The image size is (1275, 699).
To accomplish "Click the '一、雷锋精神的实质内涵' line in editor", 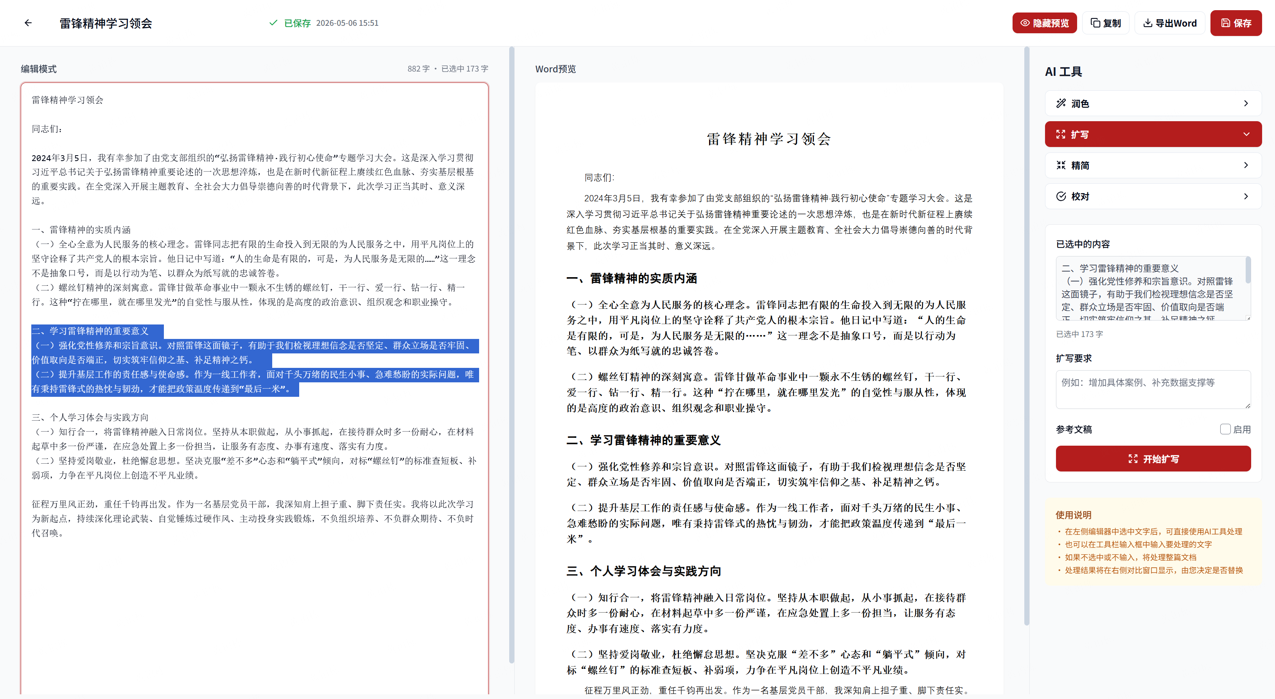I will click(81, 230).
